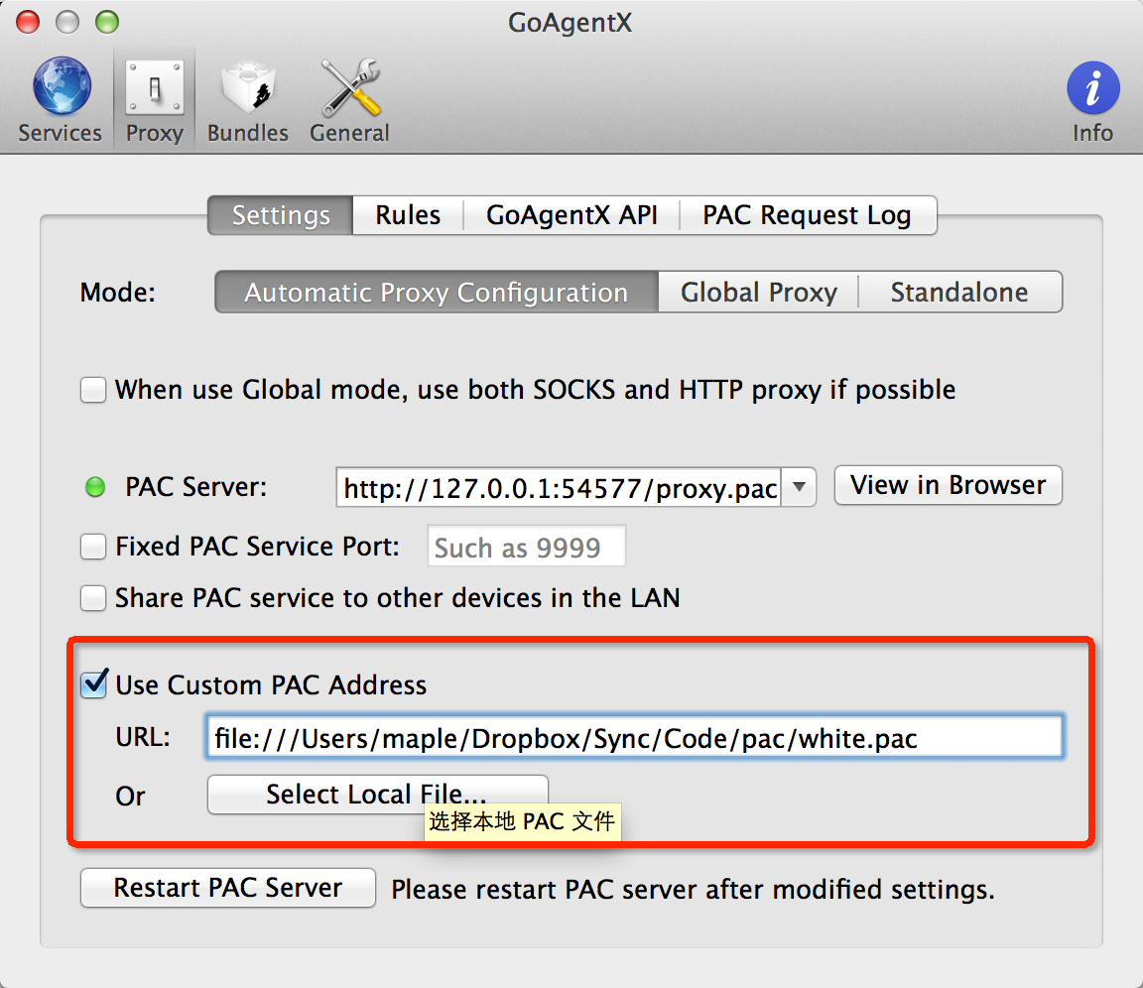Open General settings tools icon
This screenshot has height=988, width=1143.
click(349, 91)
